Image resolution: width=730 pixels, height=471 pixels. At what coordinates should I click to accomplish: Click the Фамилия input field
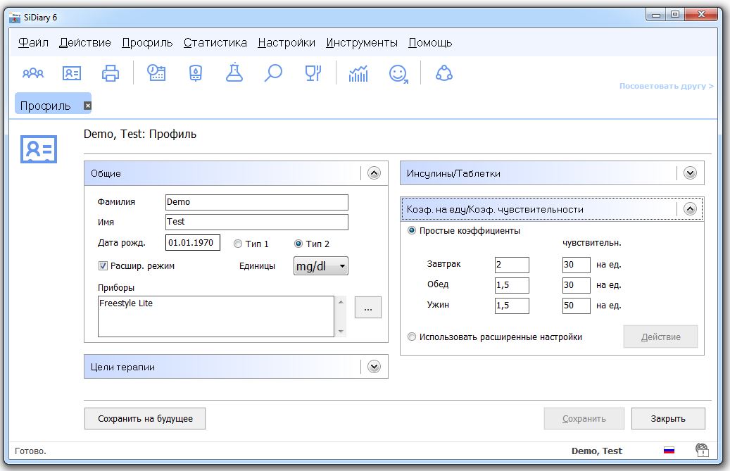coord(256,202)
